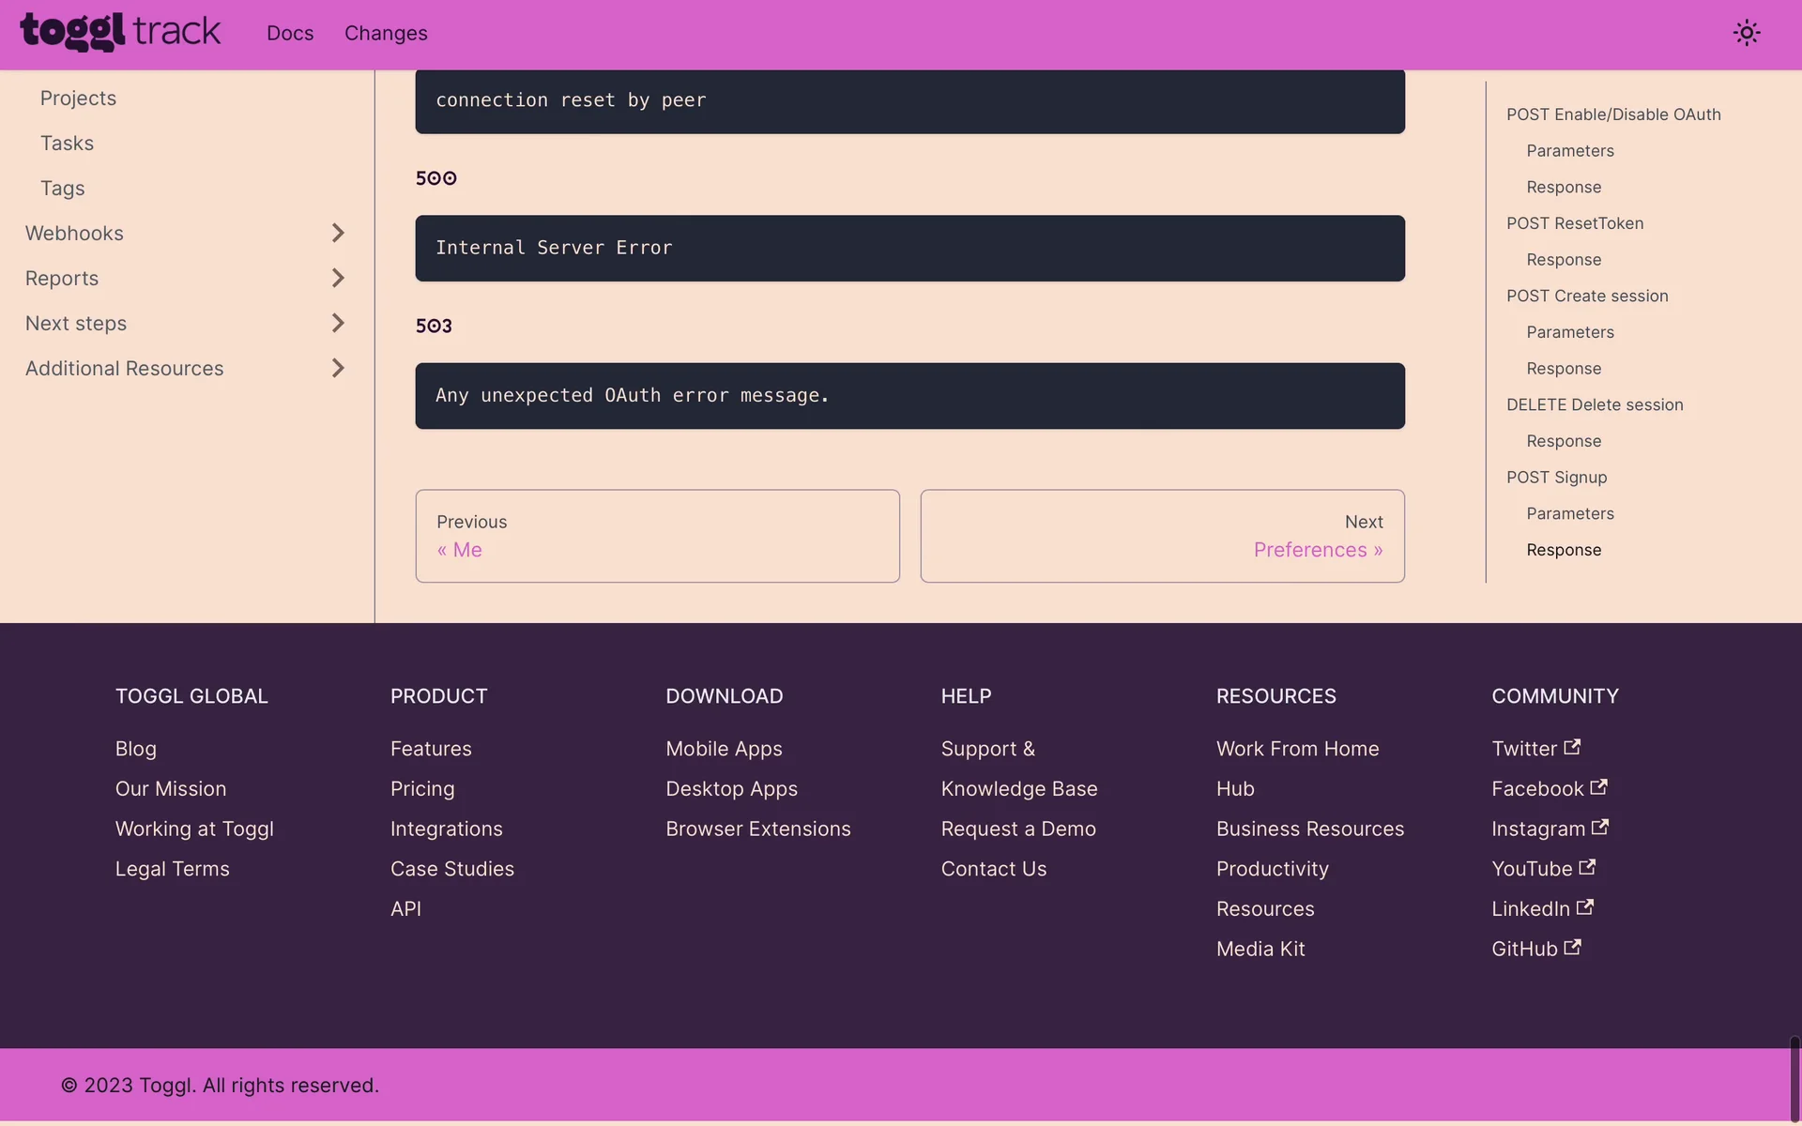Expand the Reports sidebar chevron
The height and width of the screenshot is (1126, 1802).
point(338,278)
